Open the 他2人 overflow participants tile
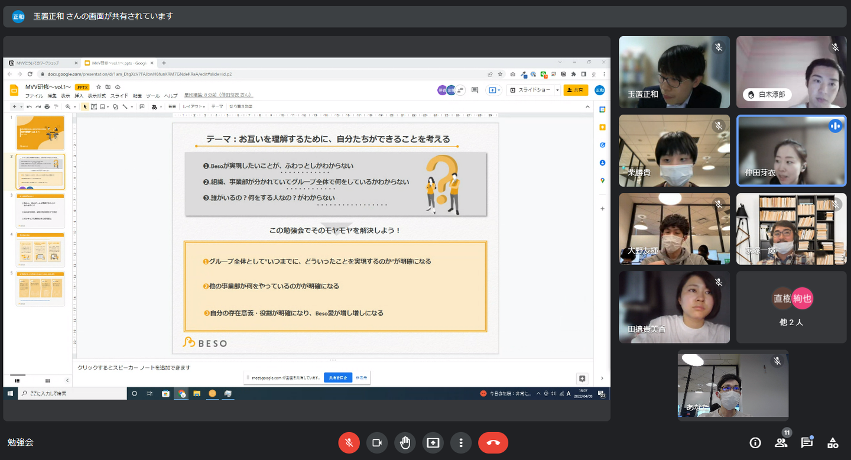This screenshot has width=851, height=460. coord(791,307)
